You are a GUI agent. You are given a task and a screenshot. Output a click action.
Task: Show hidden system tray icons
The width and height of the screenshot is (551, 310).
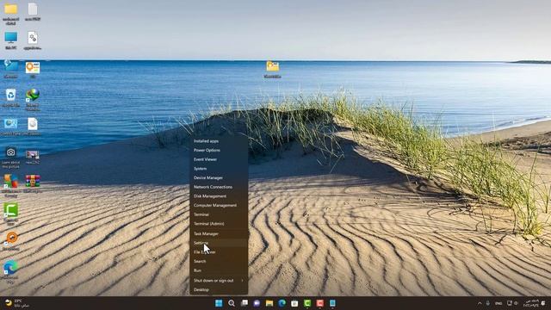(480, 303)
